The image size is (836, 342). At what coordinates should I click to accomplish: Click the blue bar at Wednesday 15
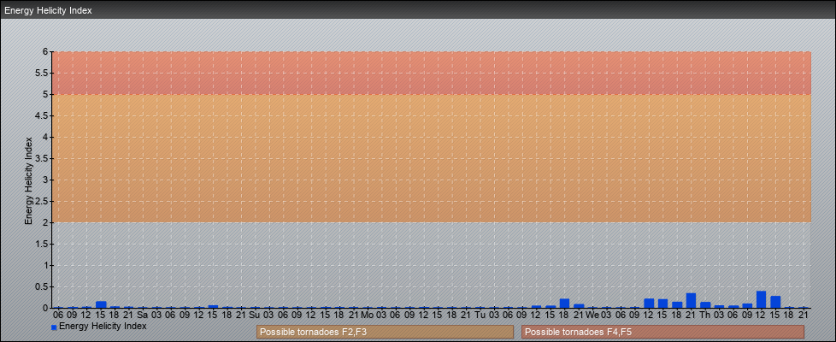(662, 304)
